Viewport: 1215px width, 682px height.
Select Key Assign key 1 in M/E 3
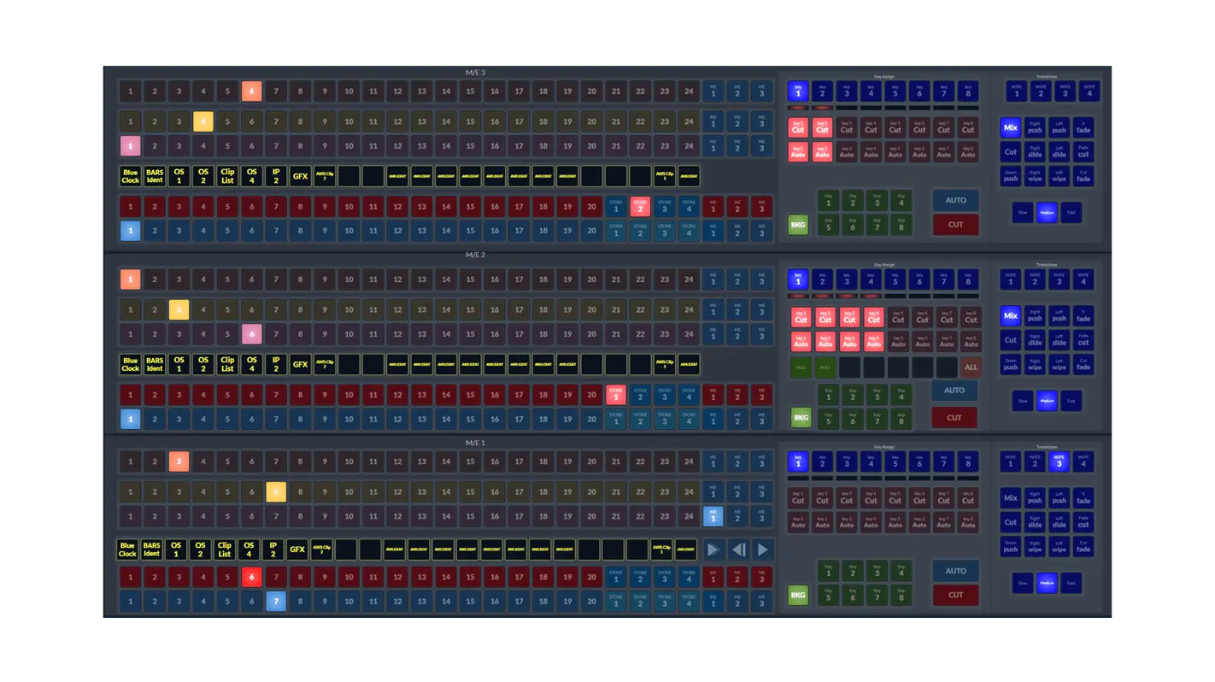pos(798,91)
